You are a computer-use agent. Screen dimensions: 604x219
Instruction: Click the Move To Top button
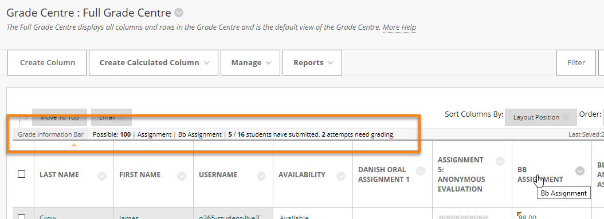click(60, 117)
